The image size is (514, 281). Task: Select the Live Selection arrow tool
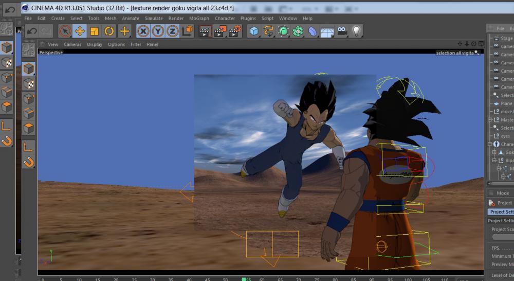tap(65, 31)
